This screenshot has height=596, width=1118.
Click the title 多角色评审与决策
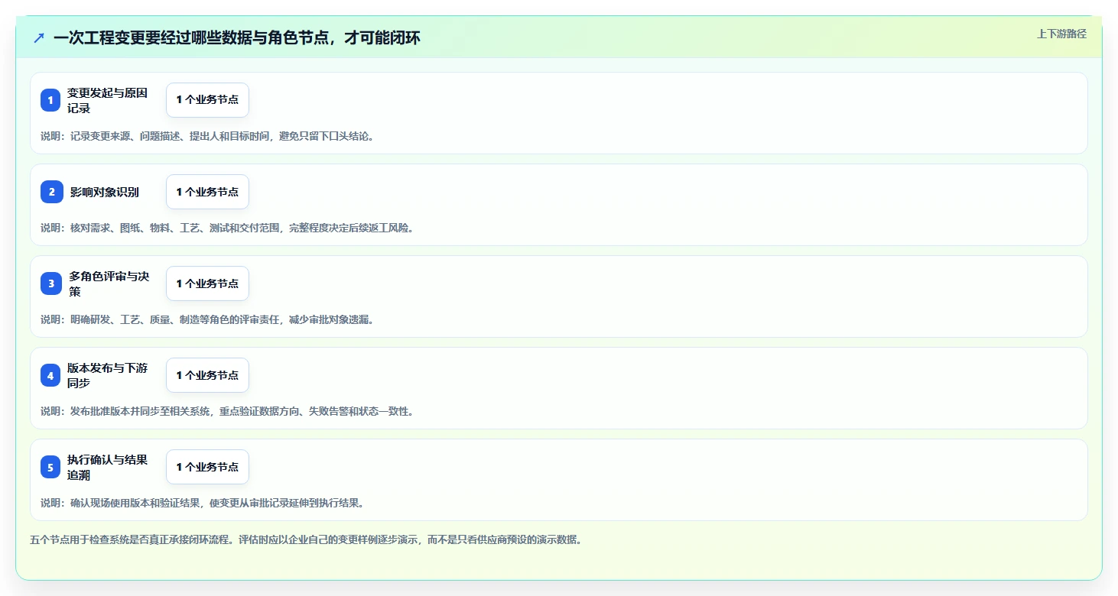109,283
